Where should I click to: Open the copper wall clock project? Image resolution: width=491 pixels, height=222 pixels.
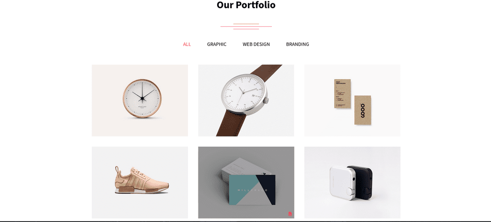pos(140,101)
